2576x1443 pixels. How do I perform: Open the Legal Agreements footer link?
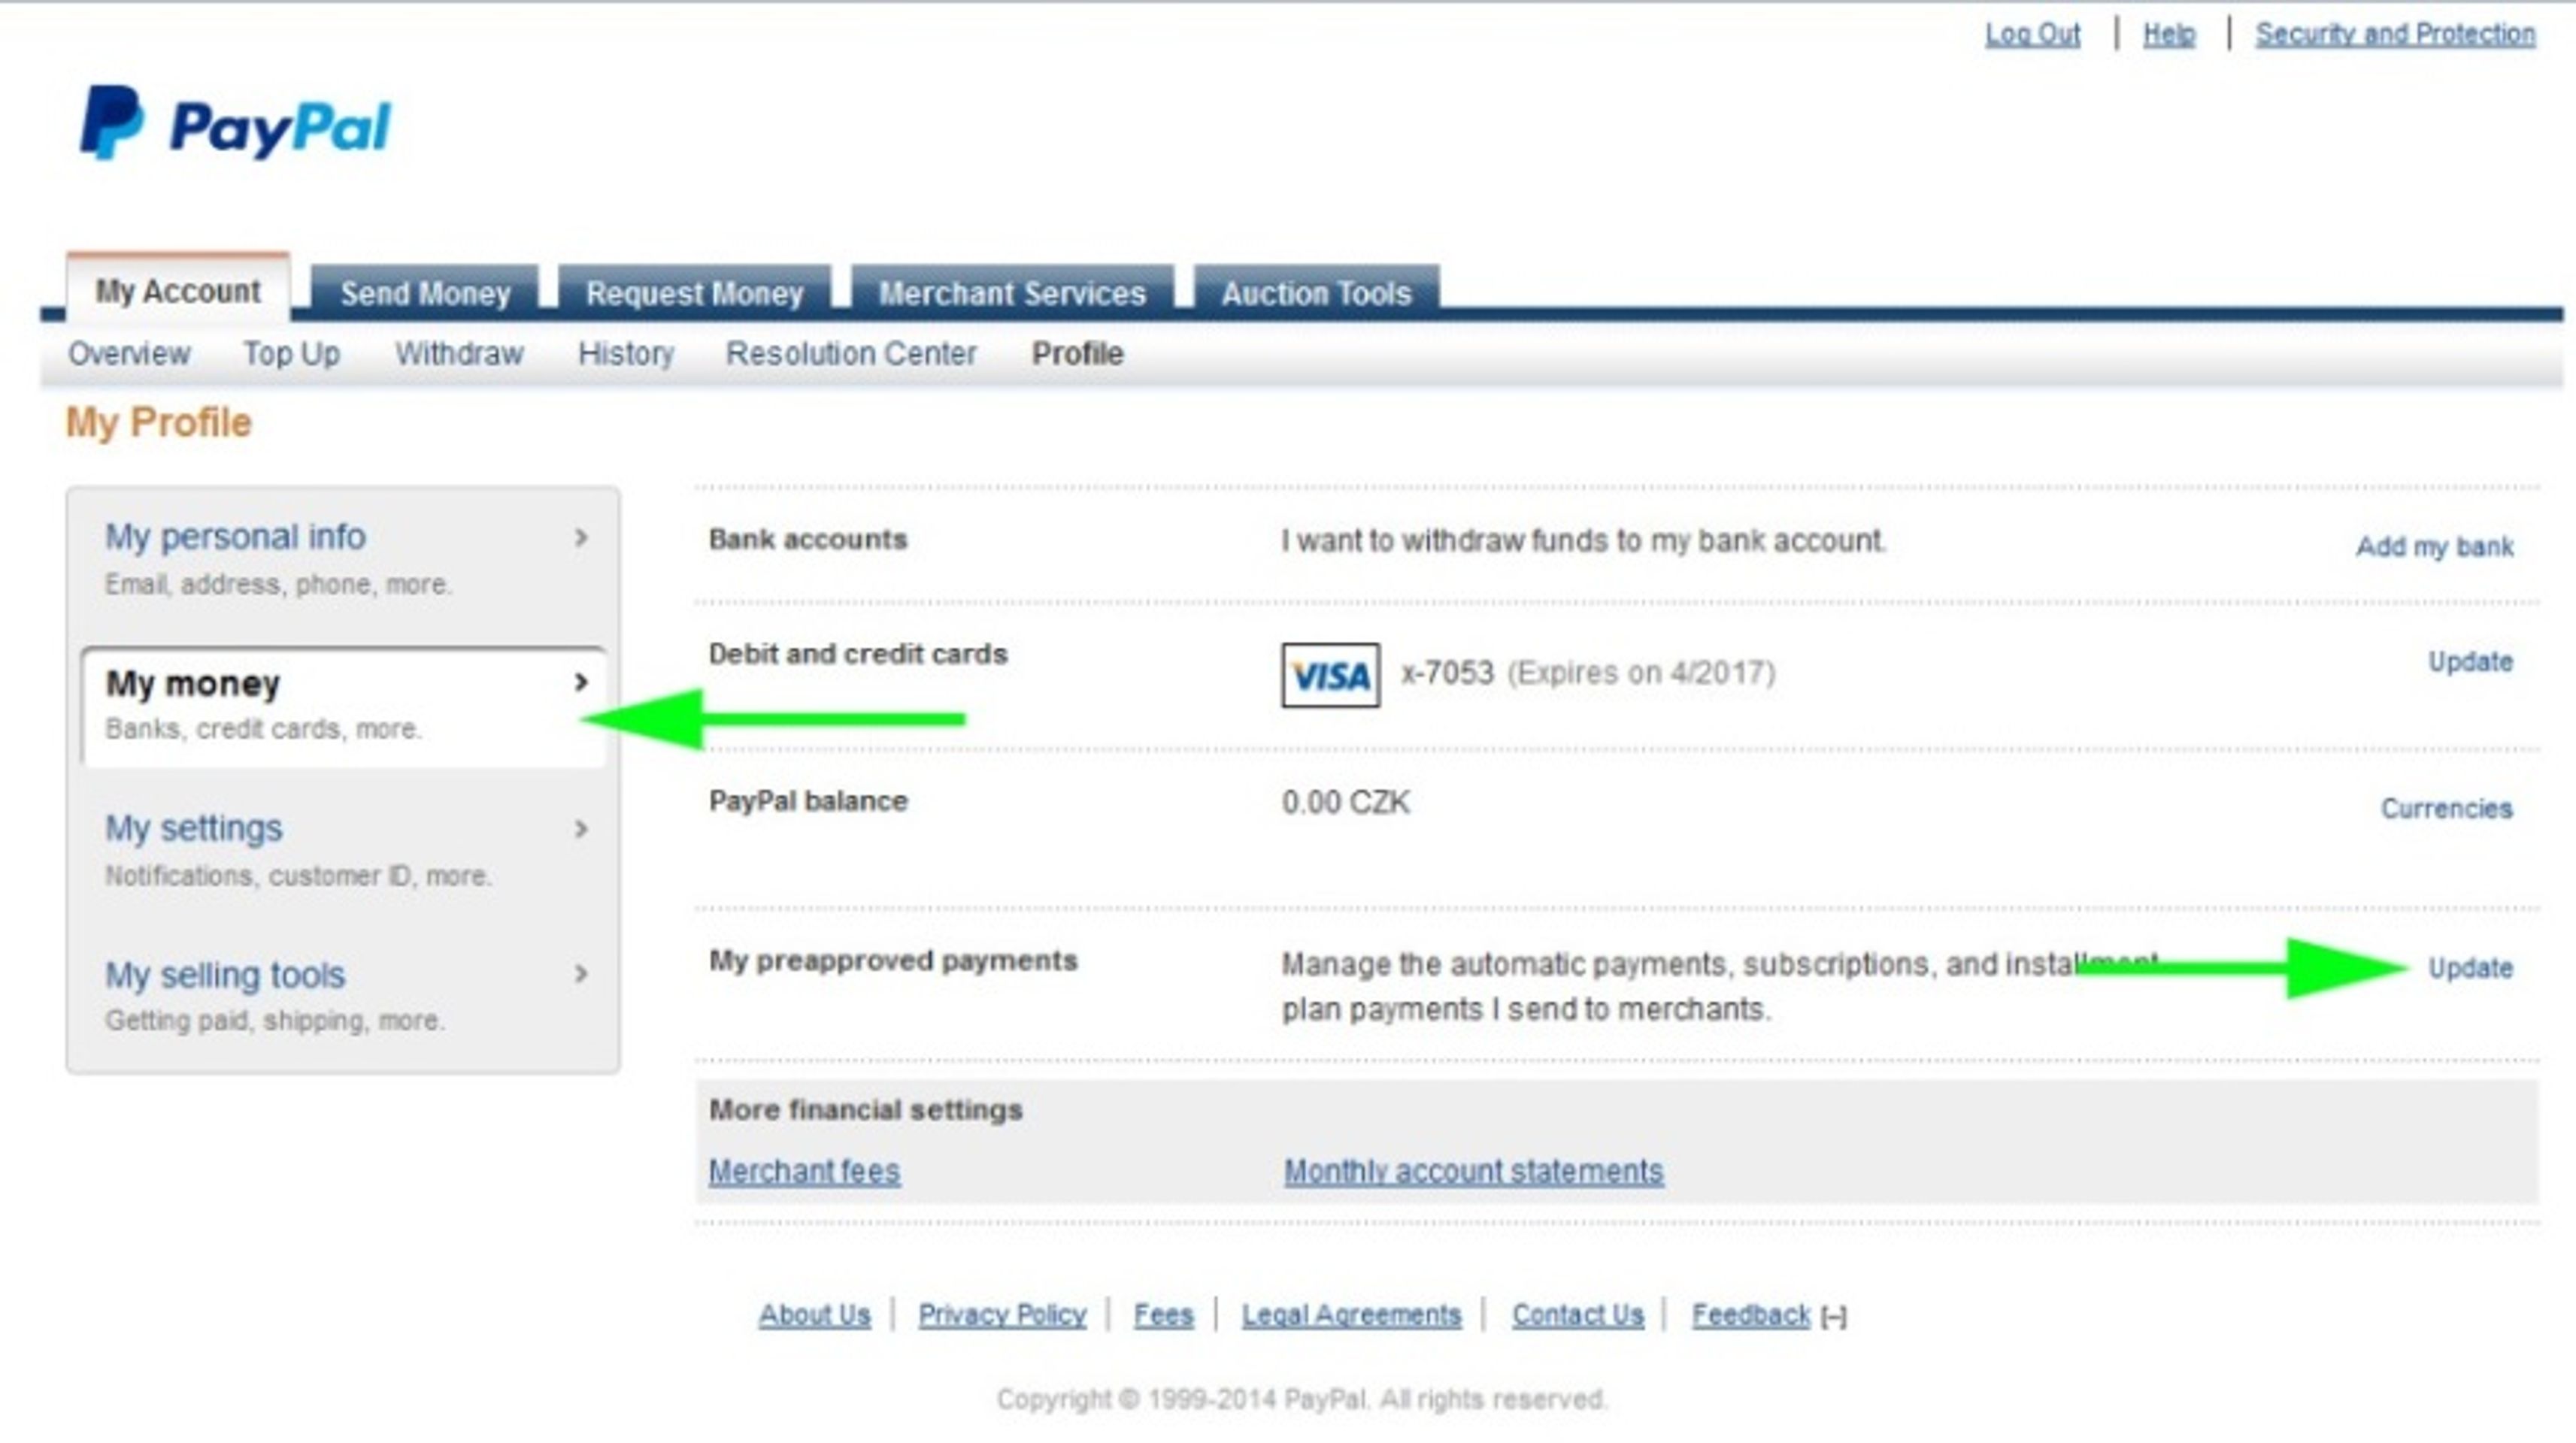(x=1351, y=1315)
